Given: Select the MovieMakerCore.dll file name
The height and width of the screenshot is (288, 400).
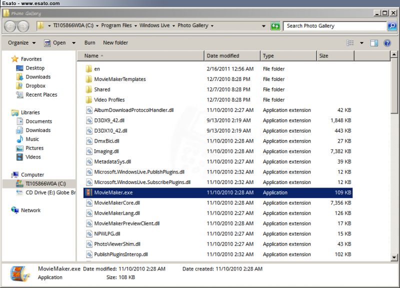Looking at the screenshot, I should point(117,203).
